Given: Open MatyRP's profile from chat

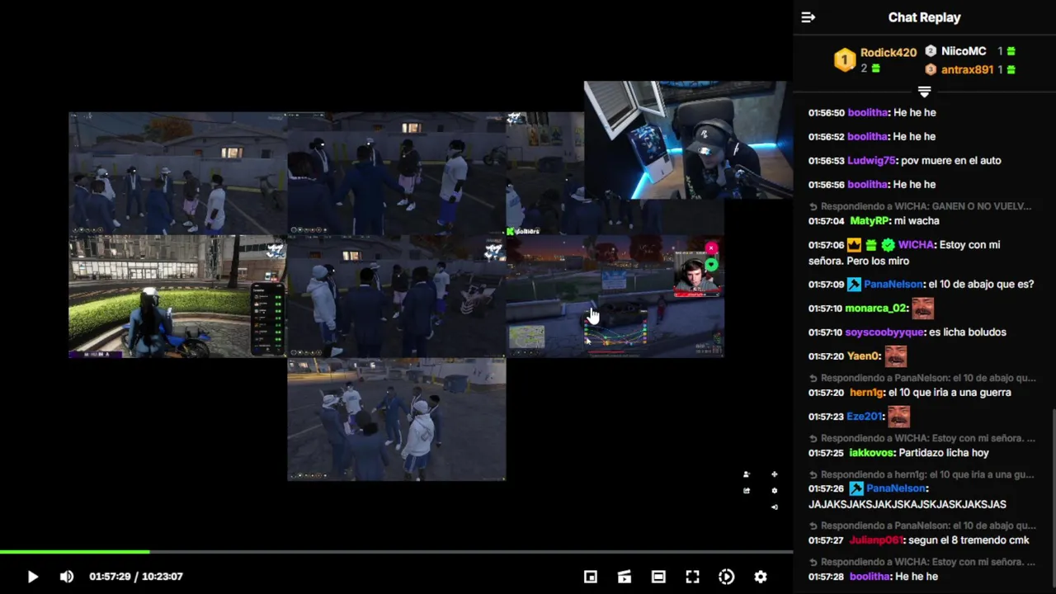Looking at the screenshot, I should point(870,221).
